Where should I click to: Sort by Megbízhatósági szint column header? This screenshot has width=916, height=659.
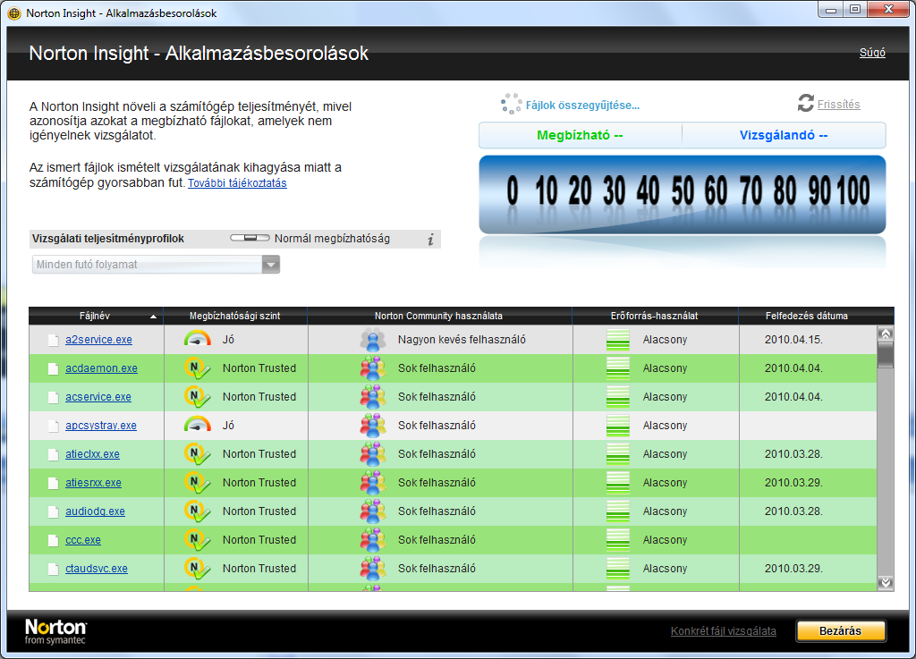pyautogui.click(x=235, y=316)
